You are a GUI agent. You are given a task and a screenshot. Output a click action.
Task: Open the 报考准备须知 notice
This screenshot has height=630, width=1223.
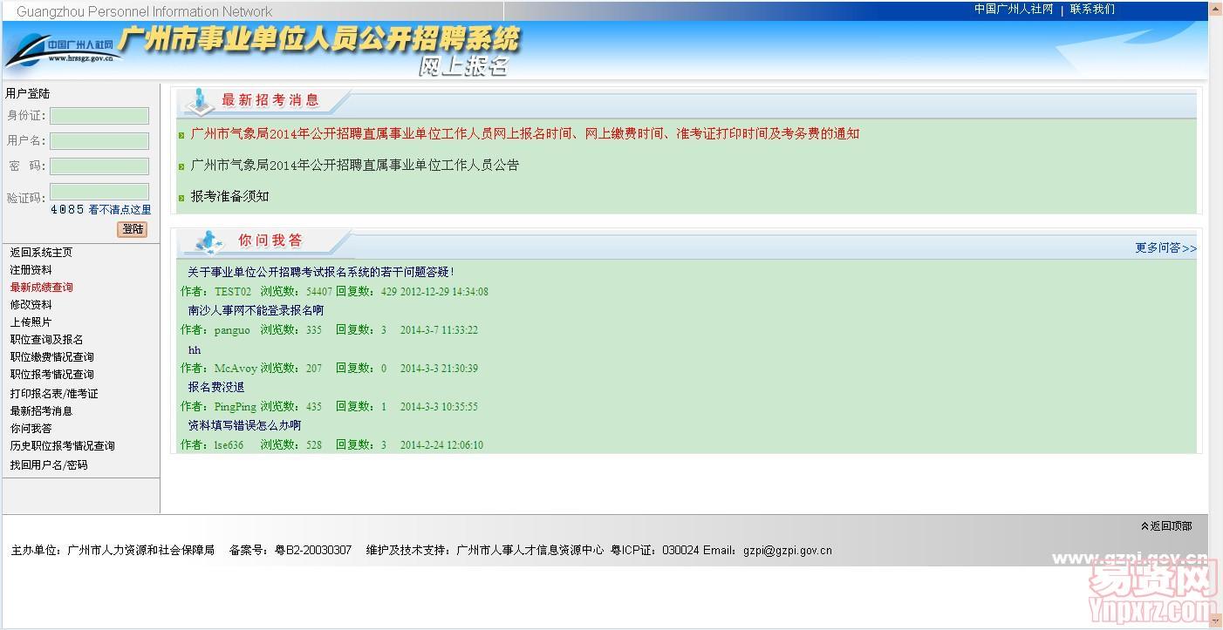(230, 197)
